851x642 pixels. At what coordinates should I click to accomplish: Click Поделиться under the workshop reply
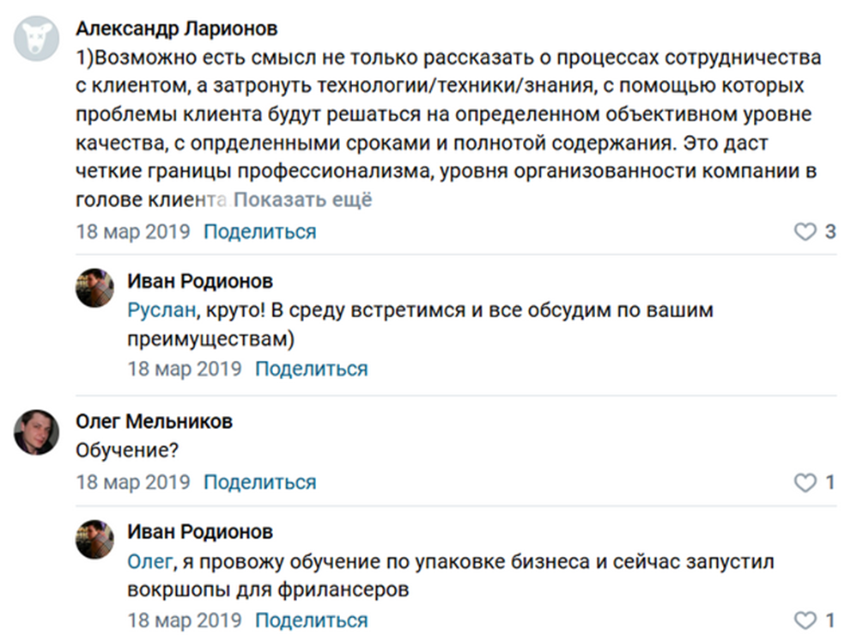311,620
